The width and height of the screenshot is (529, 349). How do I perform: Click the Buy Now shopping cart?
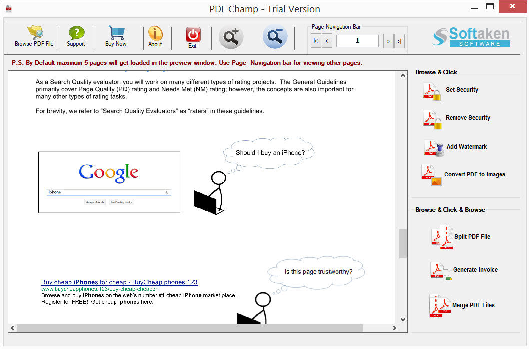tap(116, 34)
